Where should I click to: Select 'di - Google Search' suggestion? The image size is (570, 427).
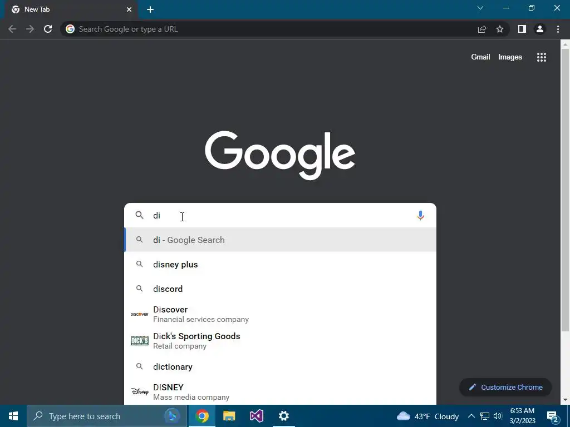pyautogui.click(x=281, y=240)
